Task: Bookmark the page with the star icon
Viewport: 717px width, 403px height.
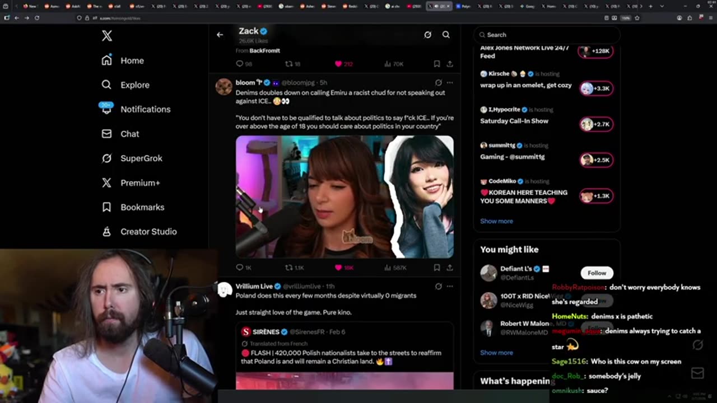Action: (x=637, y=18)
